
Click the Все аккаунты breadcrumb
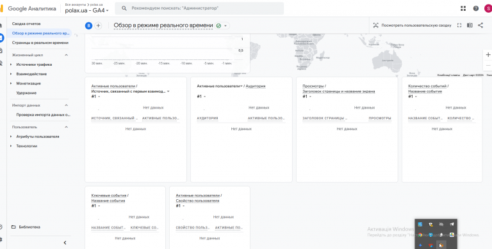pos(75,4)
